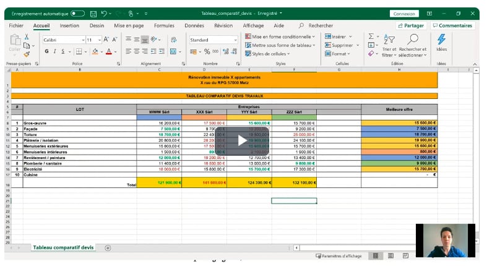Viewport: 487px width, 266px height.
Task: Select the format painter brush icon
Action: coord(27,54)
